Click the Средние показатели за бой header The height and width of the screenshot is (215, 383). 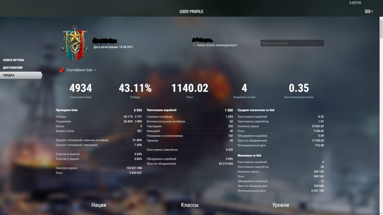point(256,110)
